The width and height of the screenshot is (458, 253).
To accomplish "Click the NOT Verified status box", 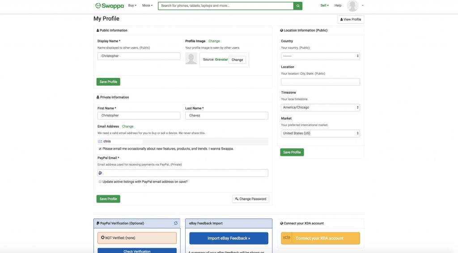I will pos(137,238).
